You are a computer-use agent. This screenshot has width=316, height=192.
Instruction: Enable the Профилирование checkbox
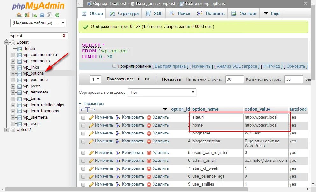click(x=114, y=66)
